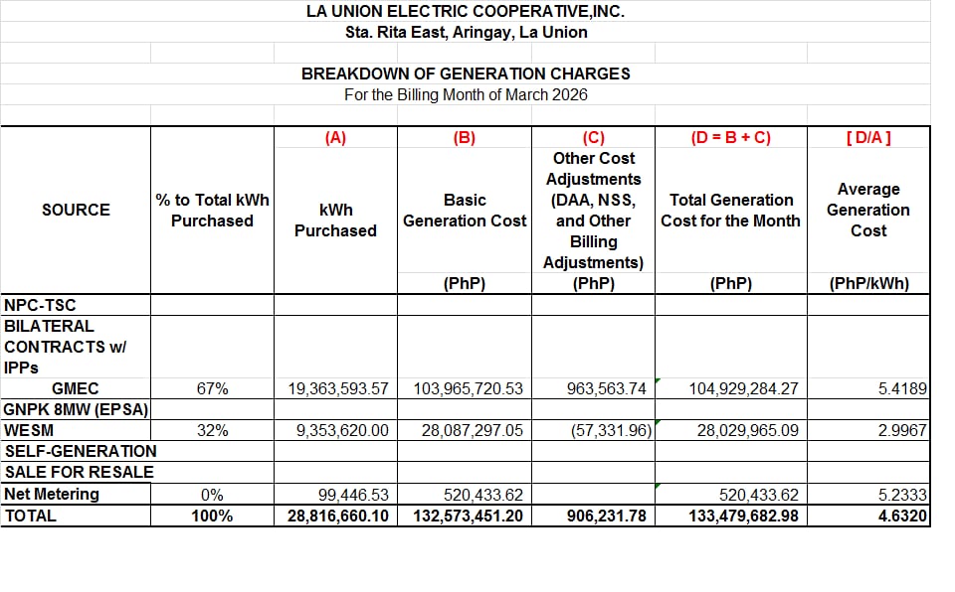Screen dimensions: 955x592
Task: Click the kWh Purchased column header
Action: click(x=334, y=220)
